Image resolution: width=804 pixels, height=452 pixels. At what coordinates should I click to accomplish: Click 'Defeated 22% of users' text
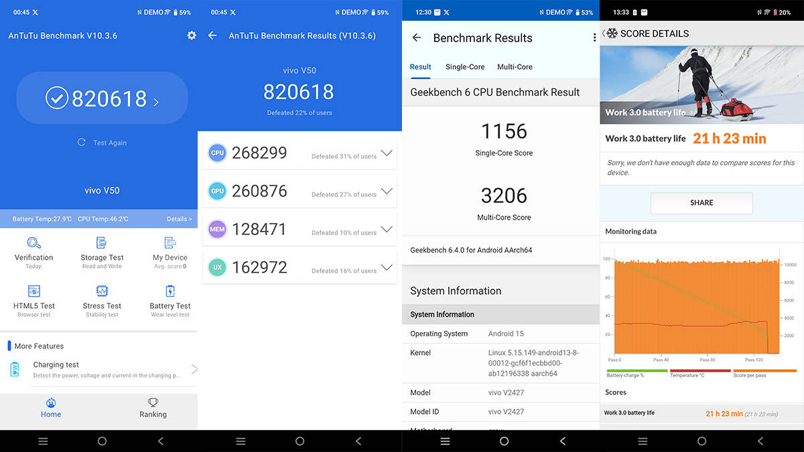click(299, 112)
